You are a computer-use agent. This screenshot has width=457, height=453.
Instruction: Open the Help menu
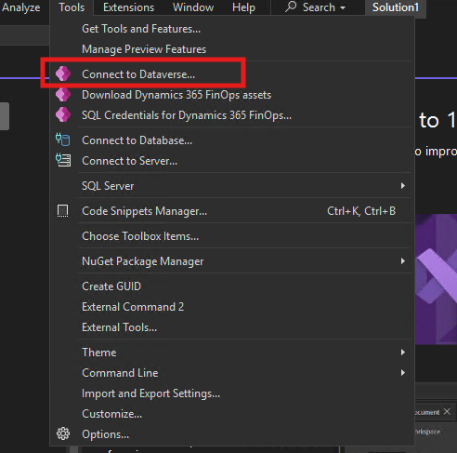click(x=243, y=7)
